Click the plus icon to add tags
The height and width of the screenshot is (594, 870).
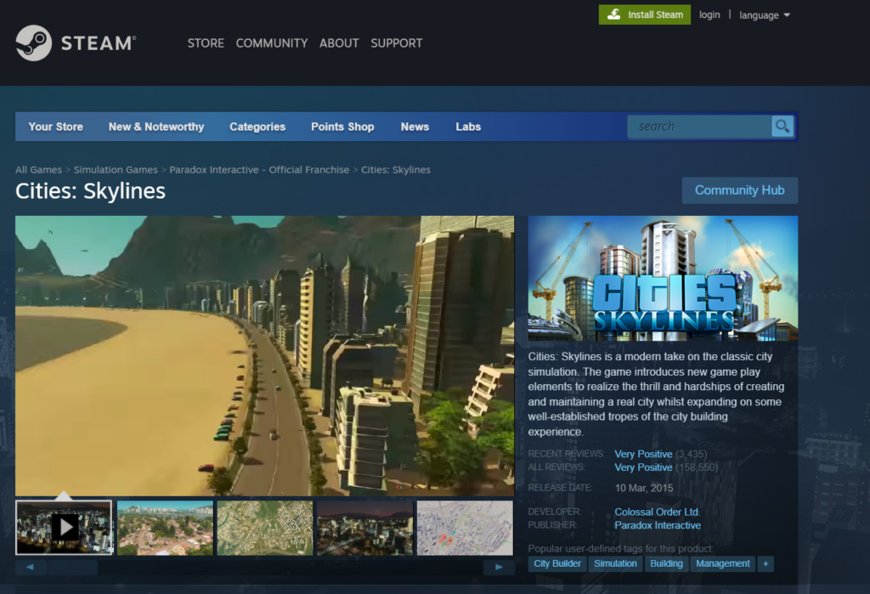(765, 563)
